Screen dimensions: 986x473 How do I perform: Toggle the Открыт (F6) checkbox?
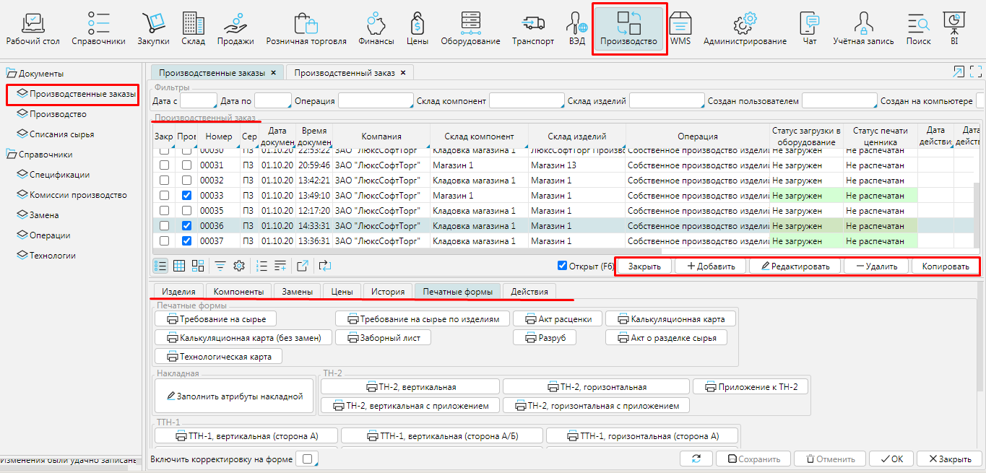(x=563, y=266)
